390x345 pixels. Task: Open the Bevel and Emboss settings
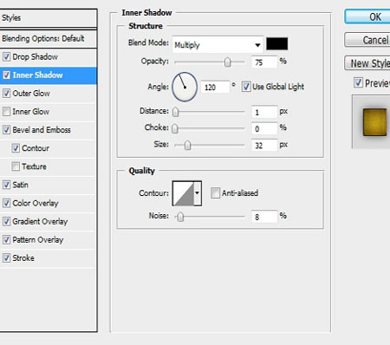(x=42, y=130)
